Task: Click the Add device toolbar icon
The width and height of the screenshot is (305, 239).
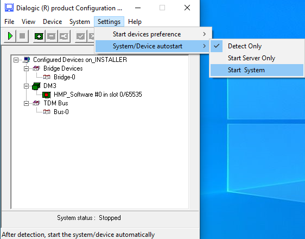Action: click(39, 36)
